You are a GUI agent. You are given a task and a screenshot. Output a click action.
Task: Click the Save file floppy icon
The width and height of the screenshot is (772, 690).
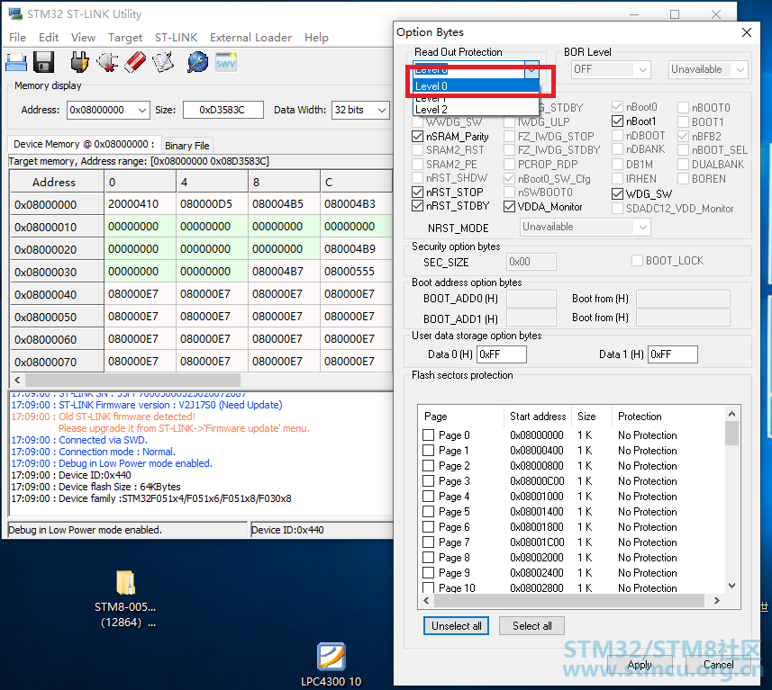pos(43,62)
